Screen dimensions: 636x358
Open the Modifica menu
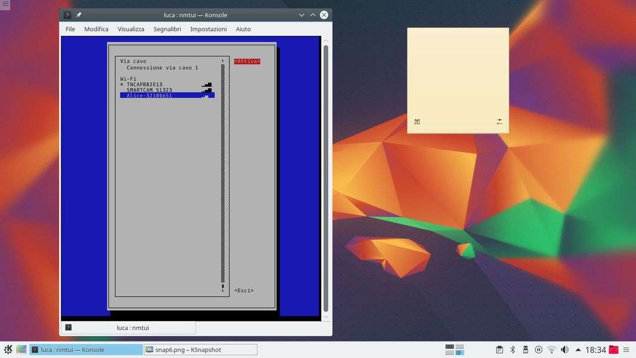coord(96,29)
